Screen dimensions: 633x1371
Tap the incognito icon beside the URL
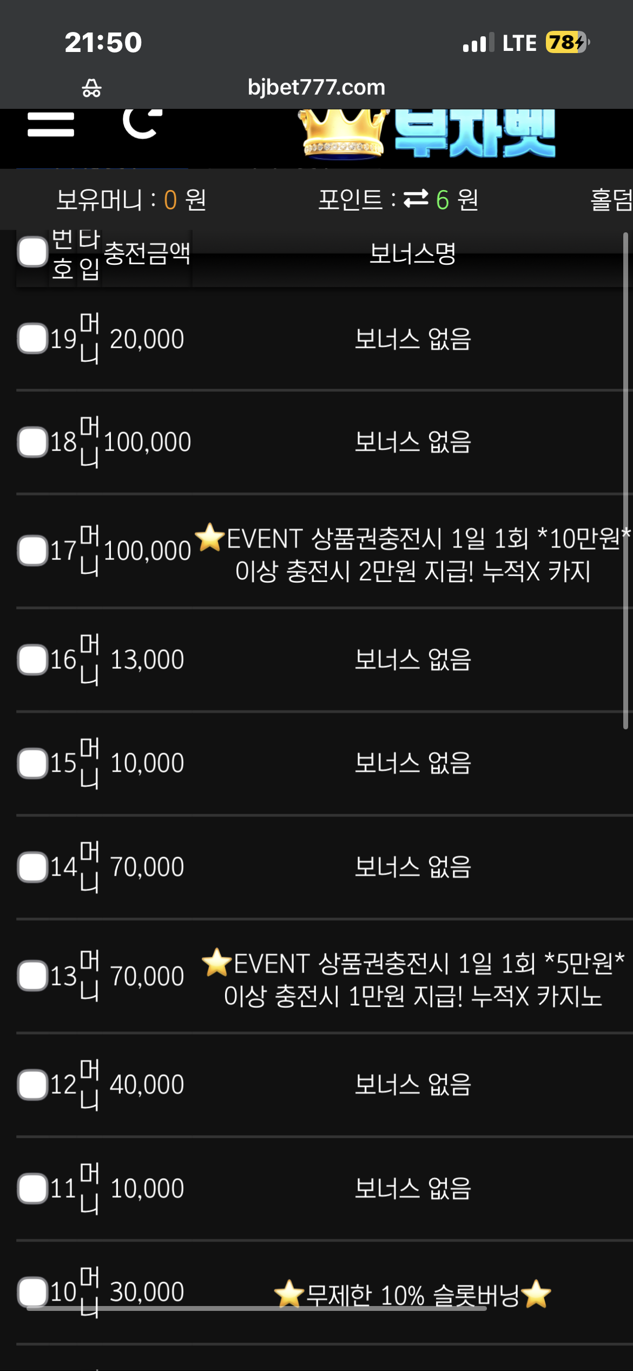(91, 88)
